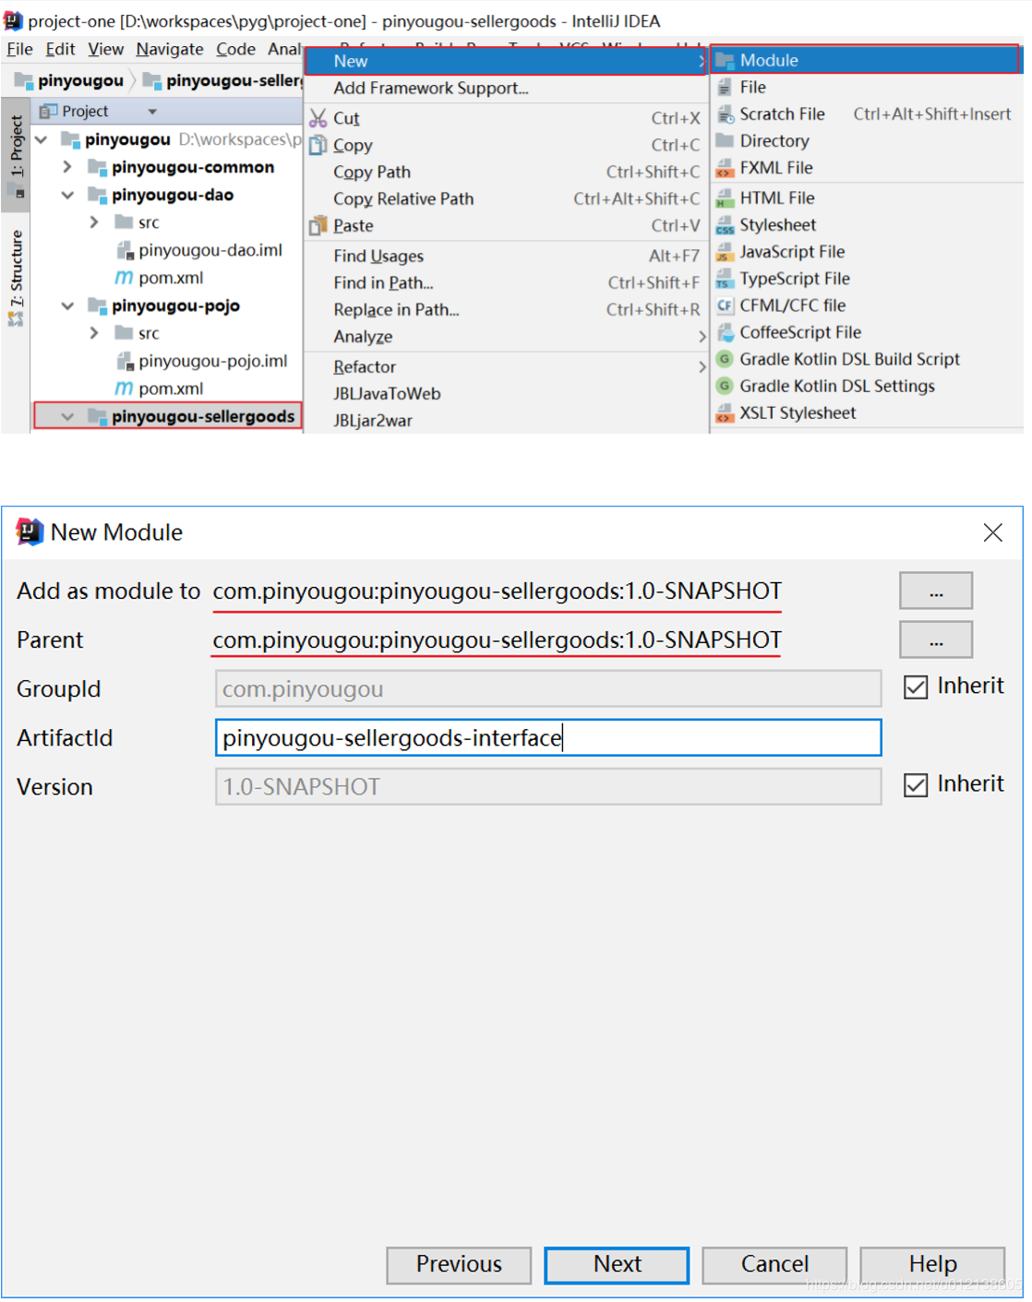
Task: Select Find in Path menu entry
Action: pos(506,282)
